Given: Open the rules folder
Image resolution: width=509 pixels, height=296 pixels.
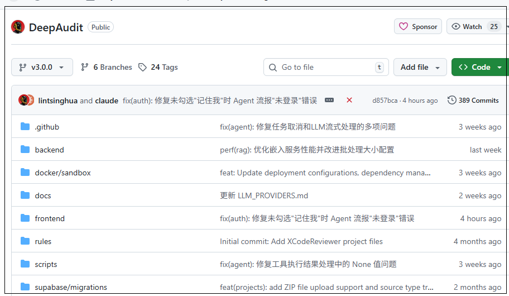Looking at the screenshot, I should pos(43,241).
